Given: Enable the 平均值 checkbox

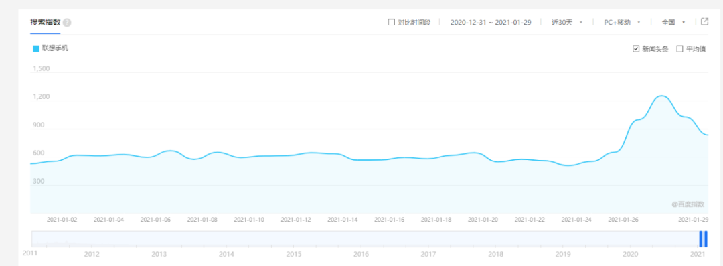Looking at the screenshot, I should pos(679,49).
